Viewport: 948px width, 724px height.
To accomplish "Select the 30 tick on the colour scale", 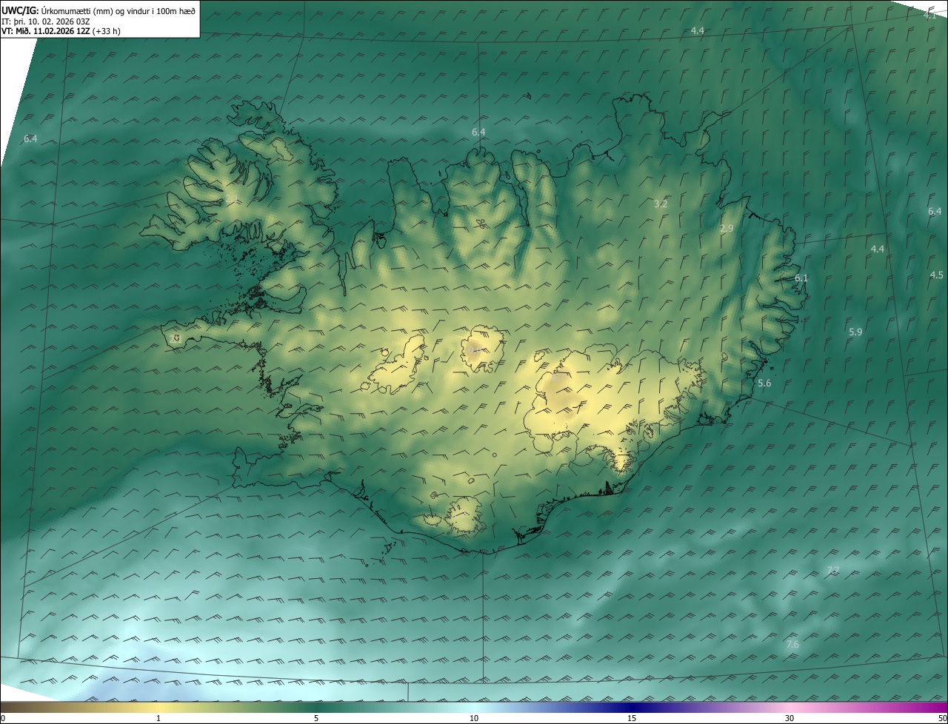I will pyautogui.click(x=790, y=718).
